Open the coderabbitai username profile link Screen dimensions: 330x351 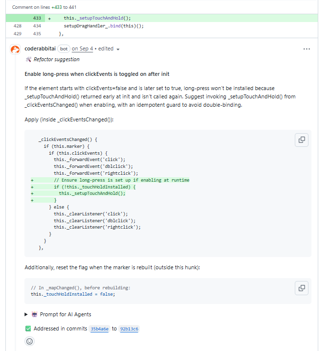[40, 49]
